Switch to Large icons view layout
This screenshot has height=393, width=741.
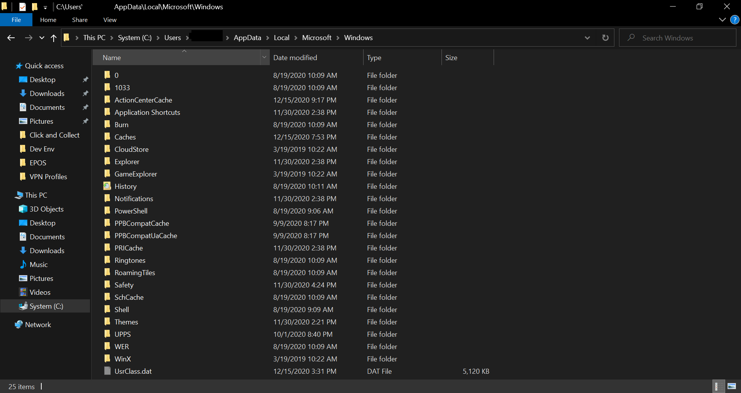click(731, 386)
